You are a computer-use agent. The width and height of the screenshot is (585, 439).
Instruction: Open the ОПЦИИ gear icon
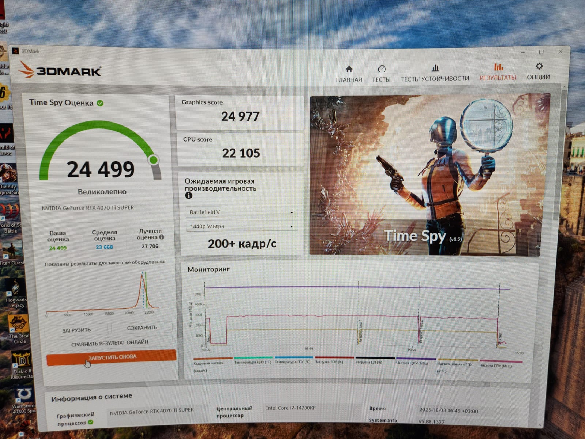click(539, 66)
